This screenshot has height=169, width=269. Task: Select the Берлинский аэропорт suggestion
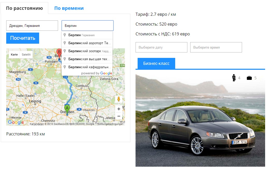pyautogui.click(x=87, y=43)
